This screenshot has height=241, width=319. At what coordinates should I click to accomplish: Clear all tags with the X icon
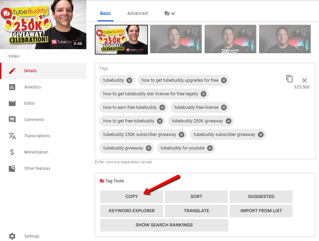[304, 80]
